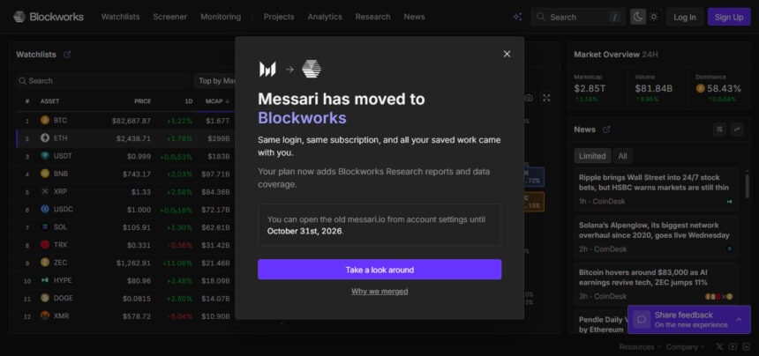The width and height of the screenshot is (759, 356).
Task: Select XMR market cap $10.90B
Action: point(215,316)
